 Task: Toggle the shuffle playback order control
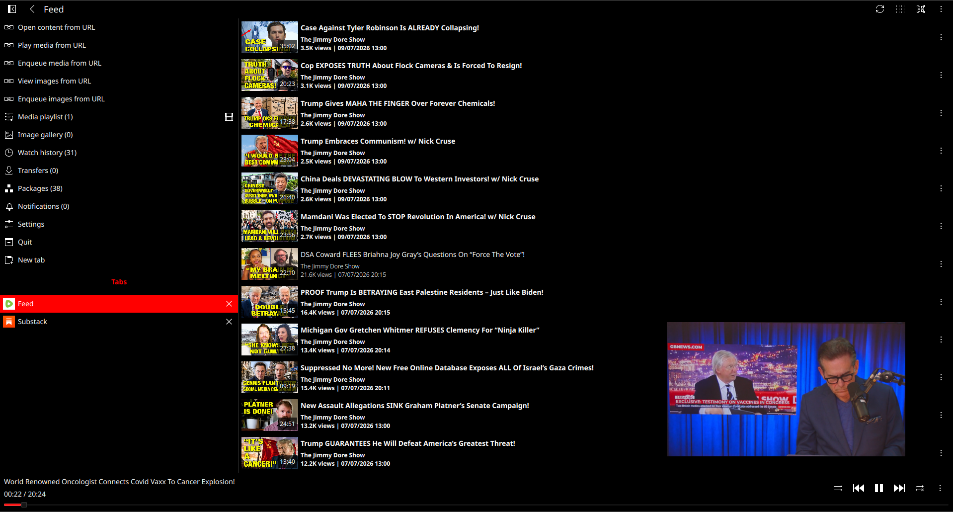tap(838, 488)
